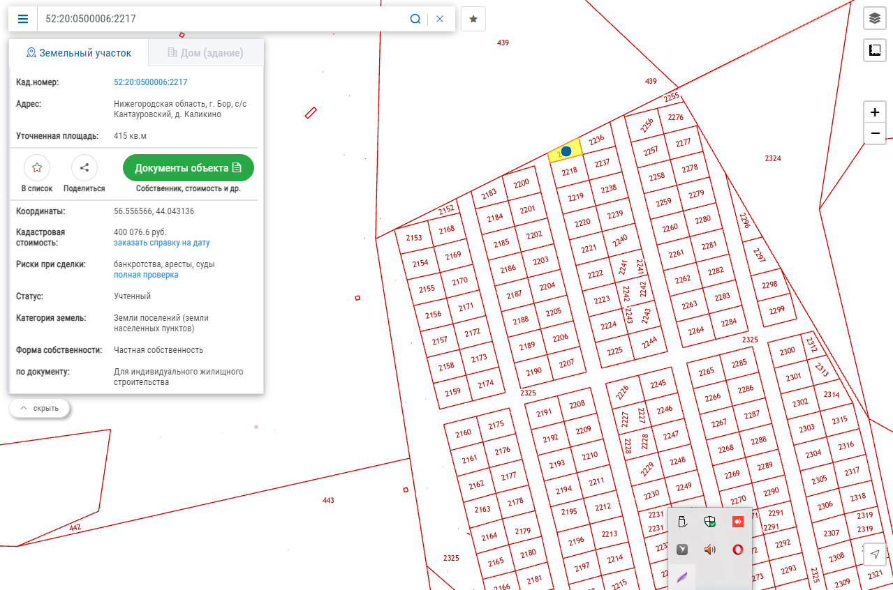Open the hamburger menu beside the search bar

click(x=23, y=19)
